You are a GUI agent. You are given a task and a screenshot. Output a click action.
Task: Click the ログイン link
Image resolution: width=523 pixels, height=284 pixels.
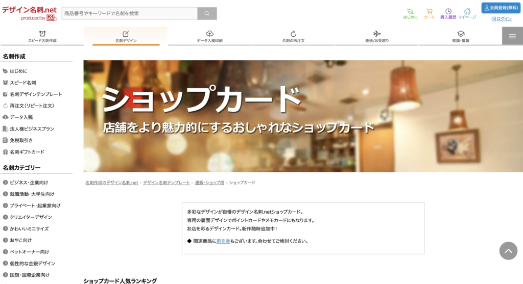pos(502,19)
